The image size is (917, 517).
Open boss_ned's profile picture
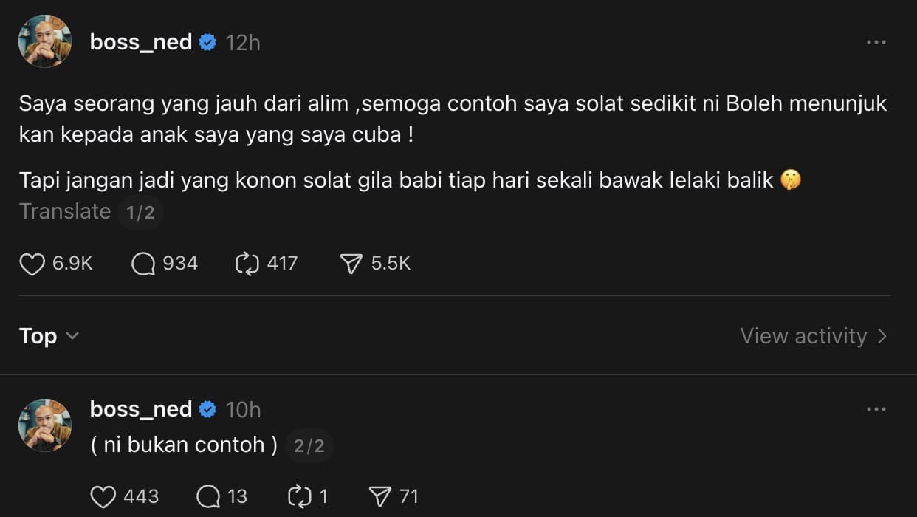44,41
